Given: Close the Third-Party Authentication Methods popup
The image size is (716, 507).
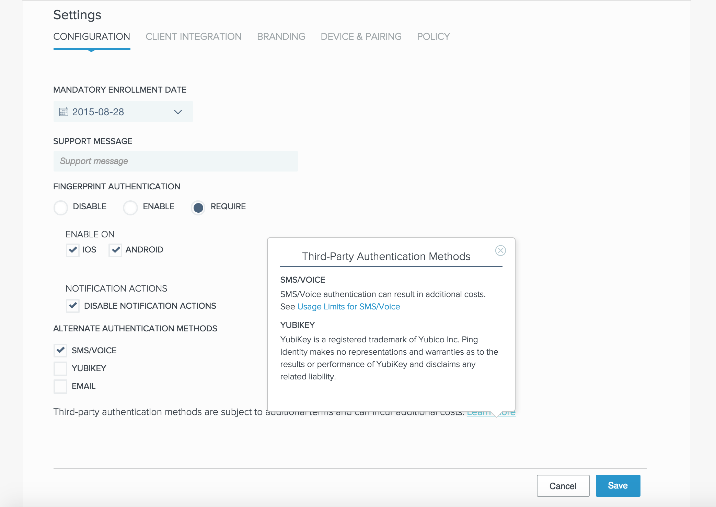Looking at the screenshot, I should point(500,251).
